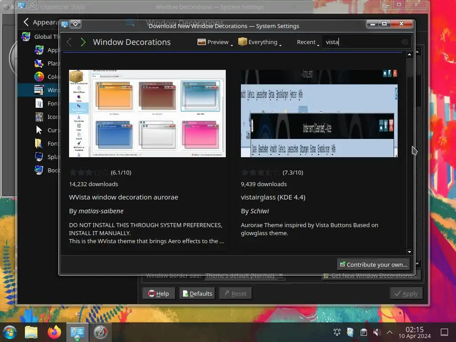Open author matias-saibene's name
This screenshot has height=342, width=456.
pyautogui.click(x=101, y=211)
